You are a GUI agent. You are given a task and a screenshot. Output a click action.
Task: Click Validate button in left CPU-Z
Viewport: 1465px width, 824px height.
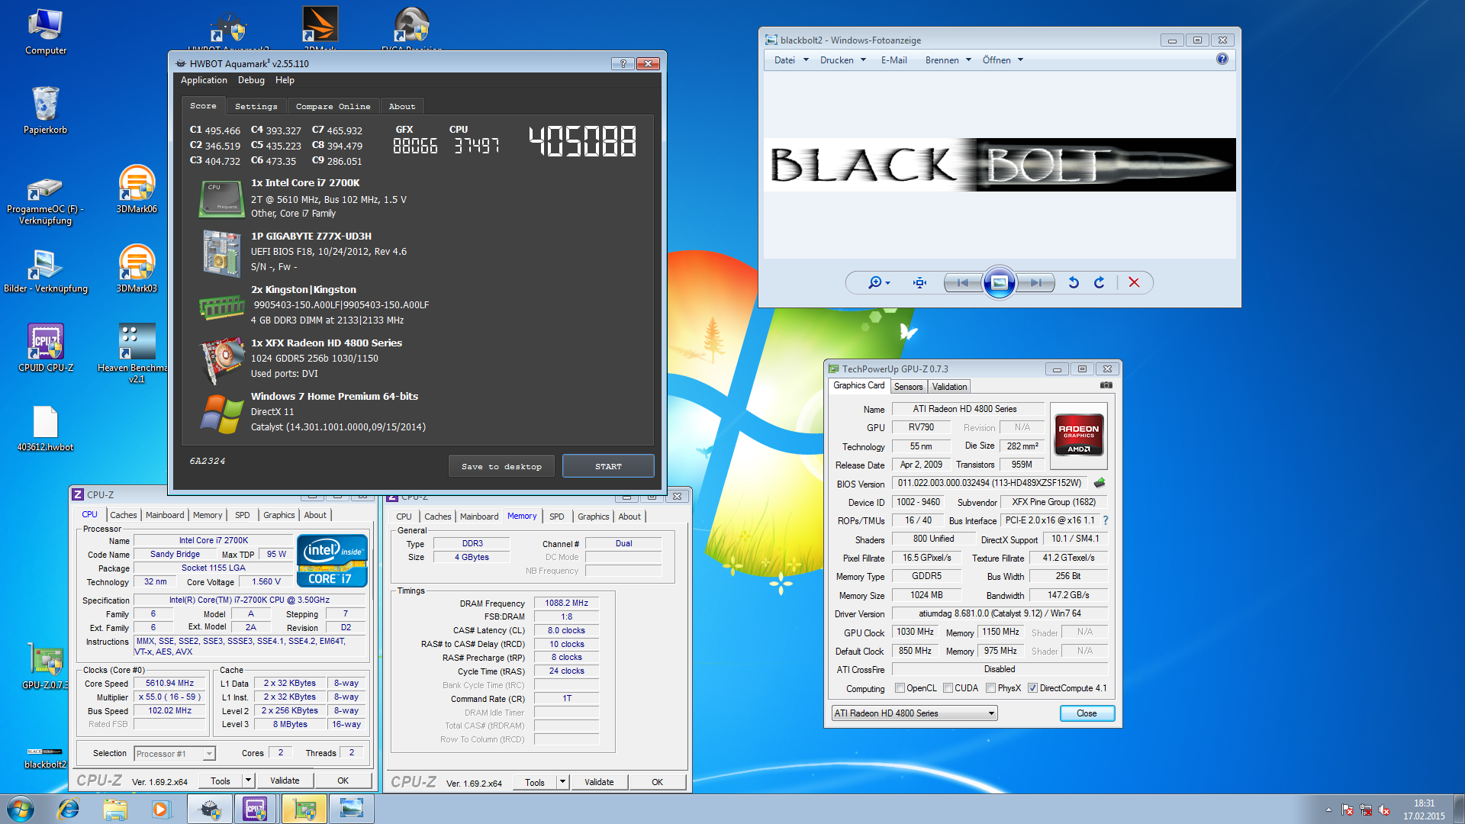coord(285,781)
